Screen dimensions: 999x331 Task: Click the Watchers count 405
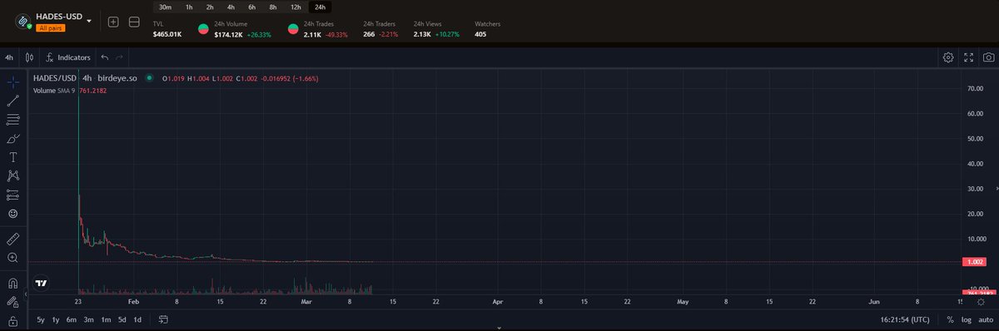480,35
